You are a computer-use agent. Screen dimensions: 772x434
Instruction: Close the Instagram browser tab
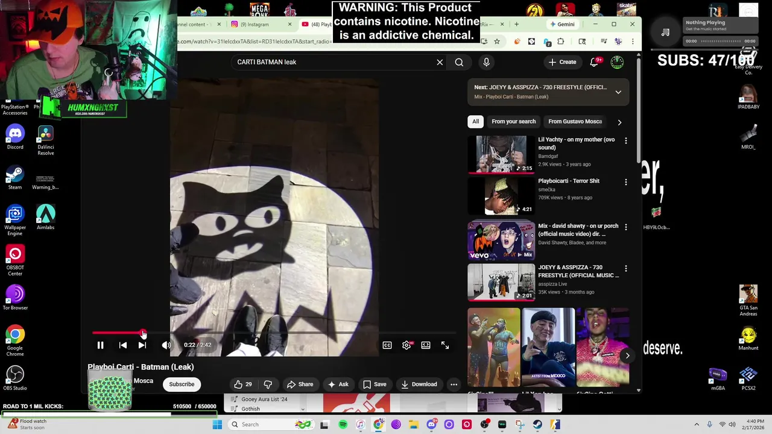[289, 25]
